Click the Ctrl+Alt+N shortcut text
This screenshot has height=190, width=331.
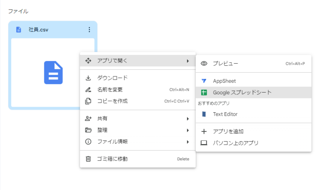coord(179,90)
